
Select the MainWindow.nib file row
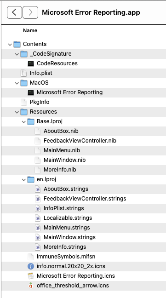coord(84,160)
